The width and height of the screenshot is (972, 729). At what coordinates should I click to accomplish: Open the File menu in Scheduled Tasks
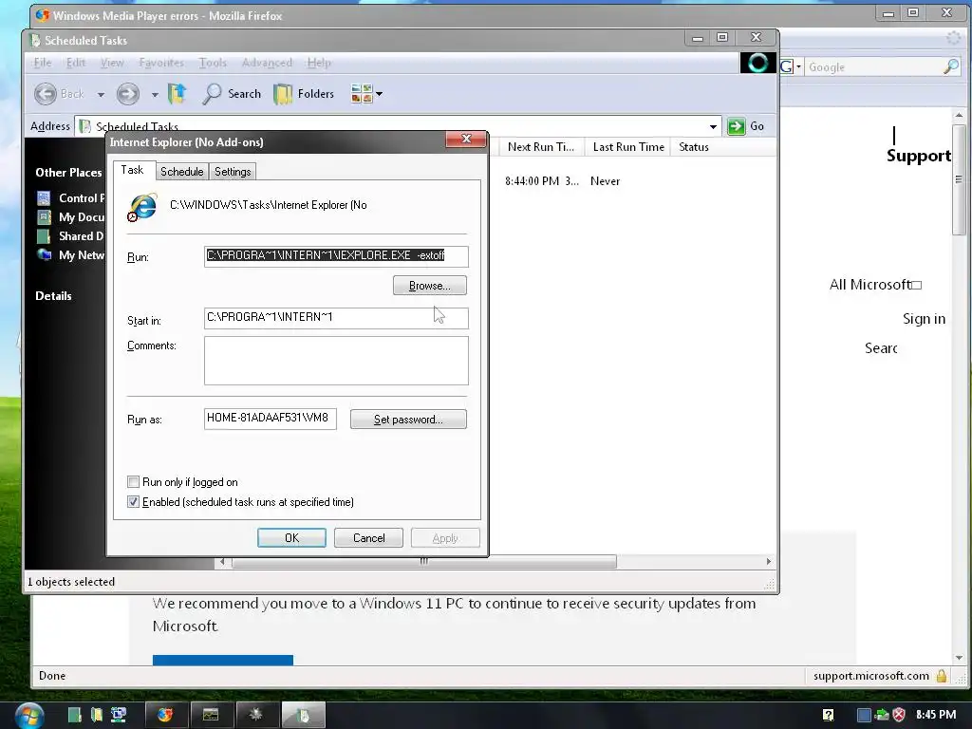42,63
